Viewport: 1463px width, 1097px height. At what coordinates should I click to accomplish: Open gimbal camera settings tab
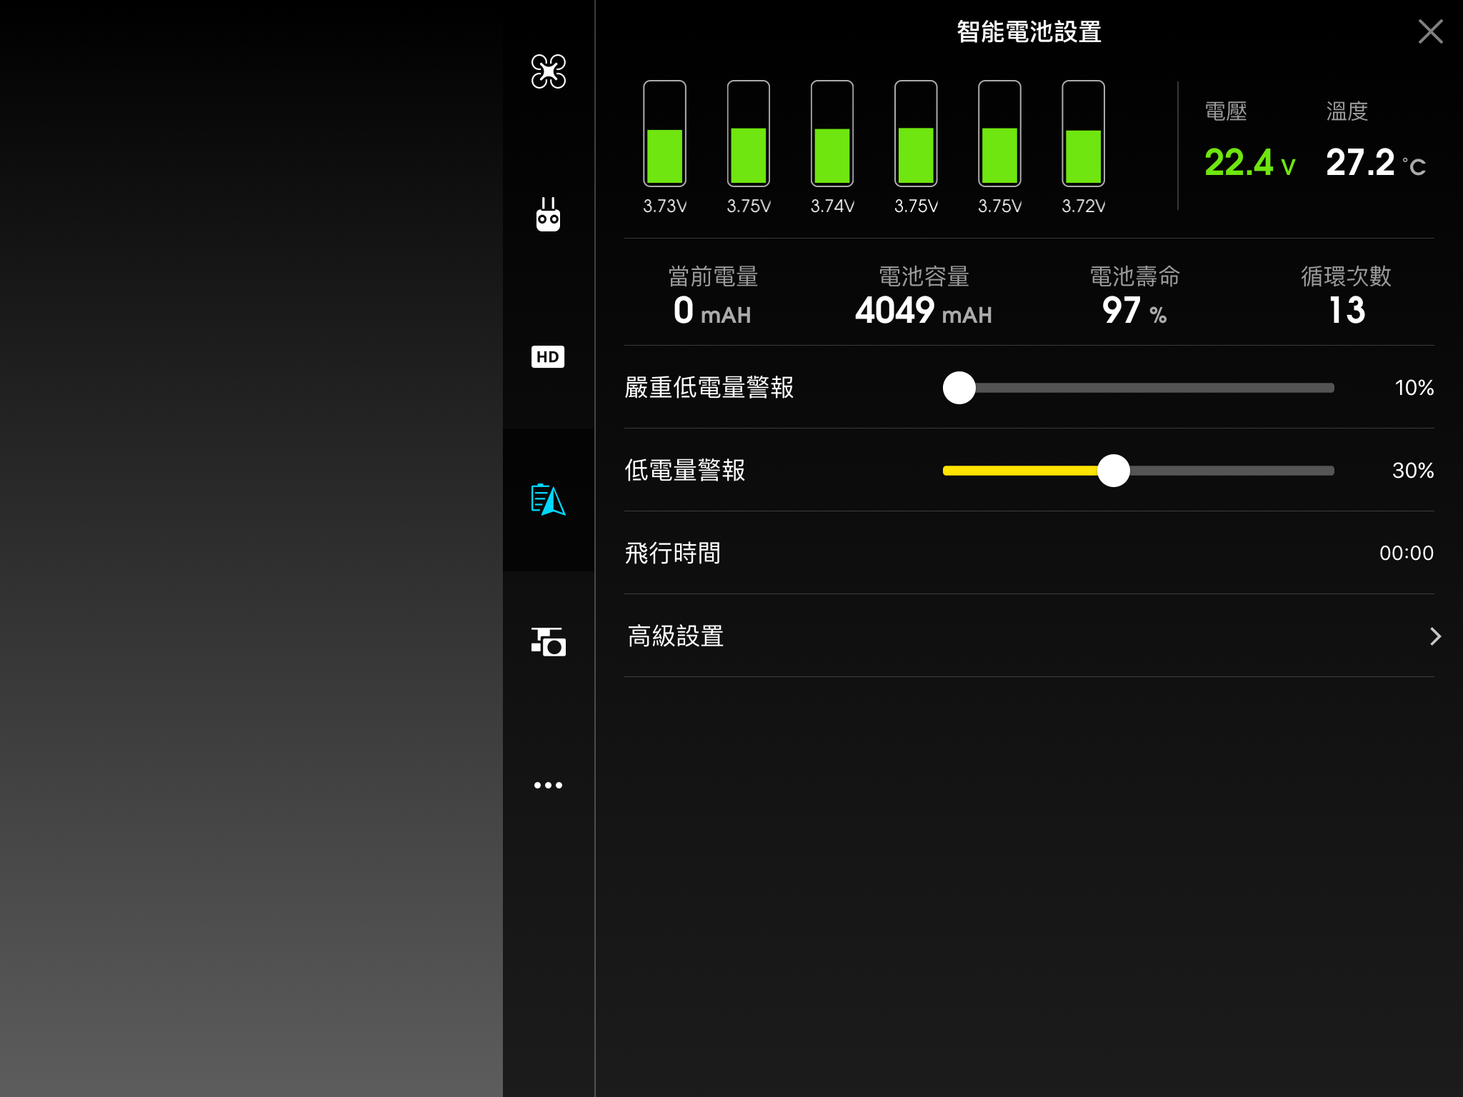tap(548, 642)
